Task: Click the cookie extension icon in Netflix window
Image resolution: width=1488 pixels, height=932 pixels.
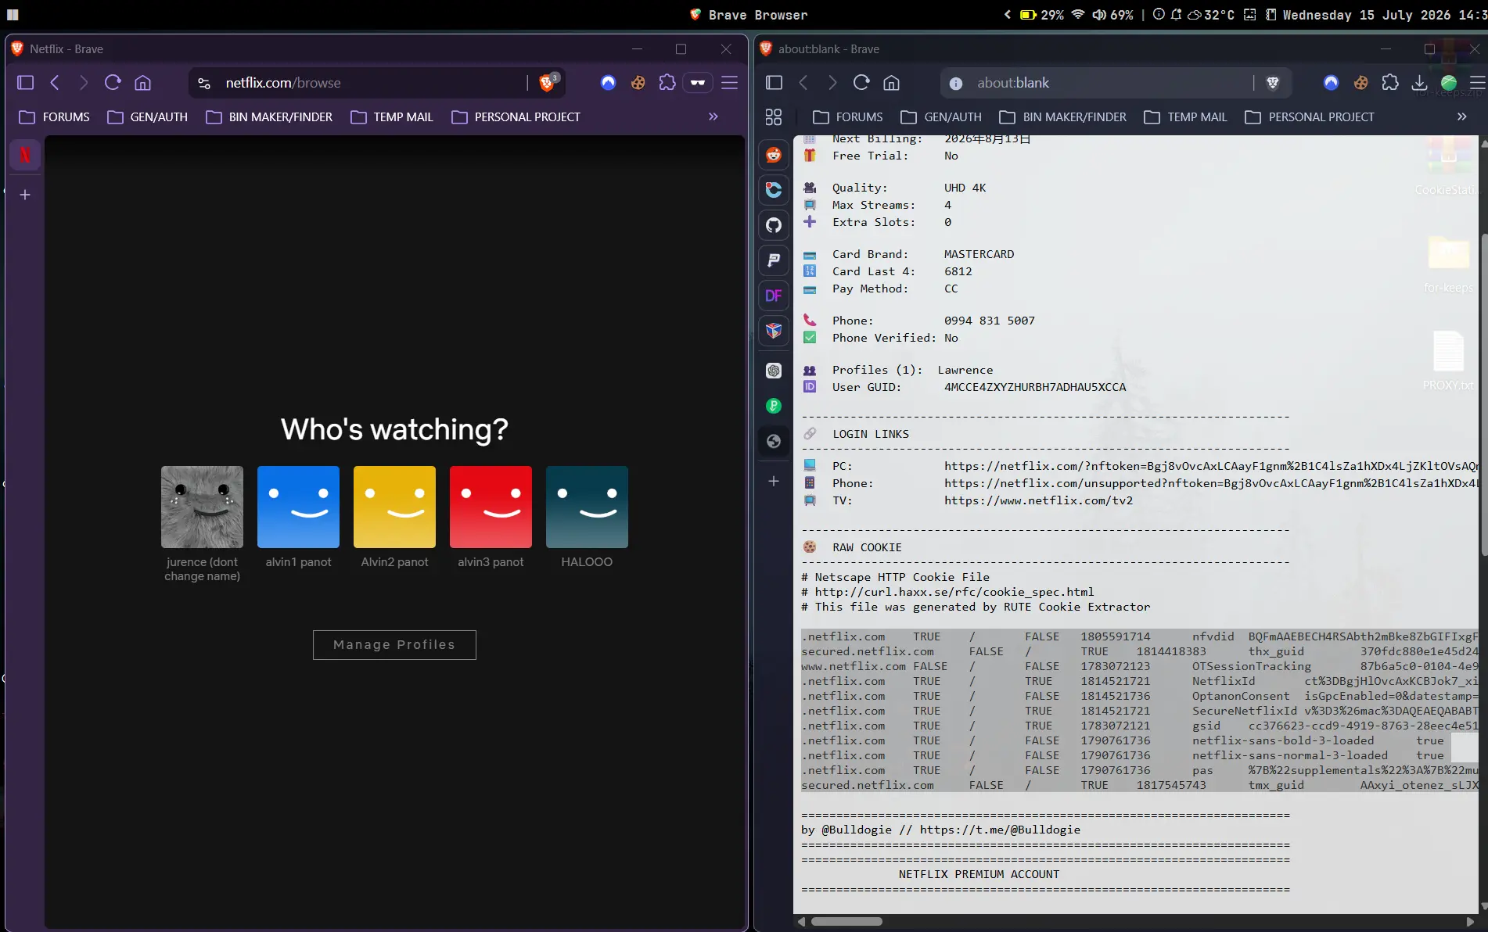Action: [638, 82]
